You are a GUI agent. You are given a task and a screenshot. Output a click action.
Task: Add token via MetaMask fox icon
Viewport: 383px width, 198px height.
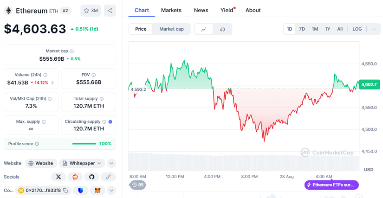(x=97, y=190)
